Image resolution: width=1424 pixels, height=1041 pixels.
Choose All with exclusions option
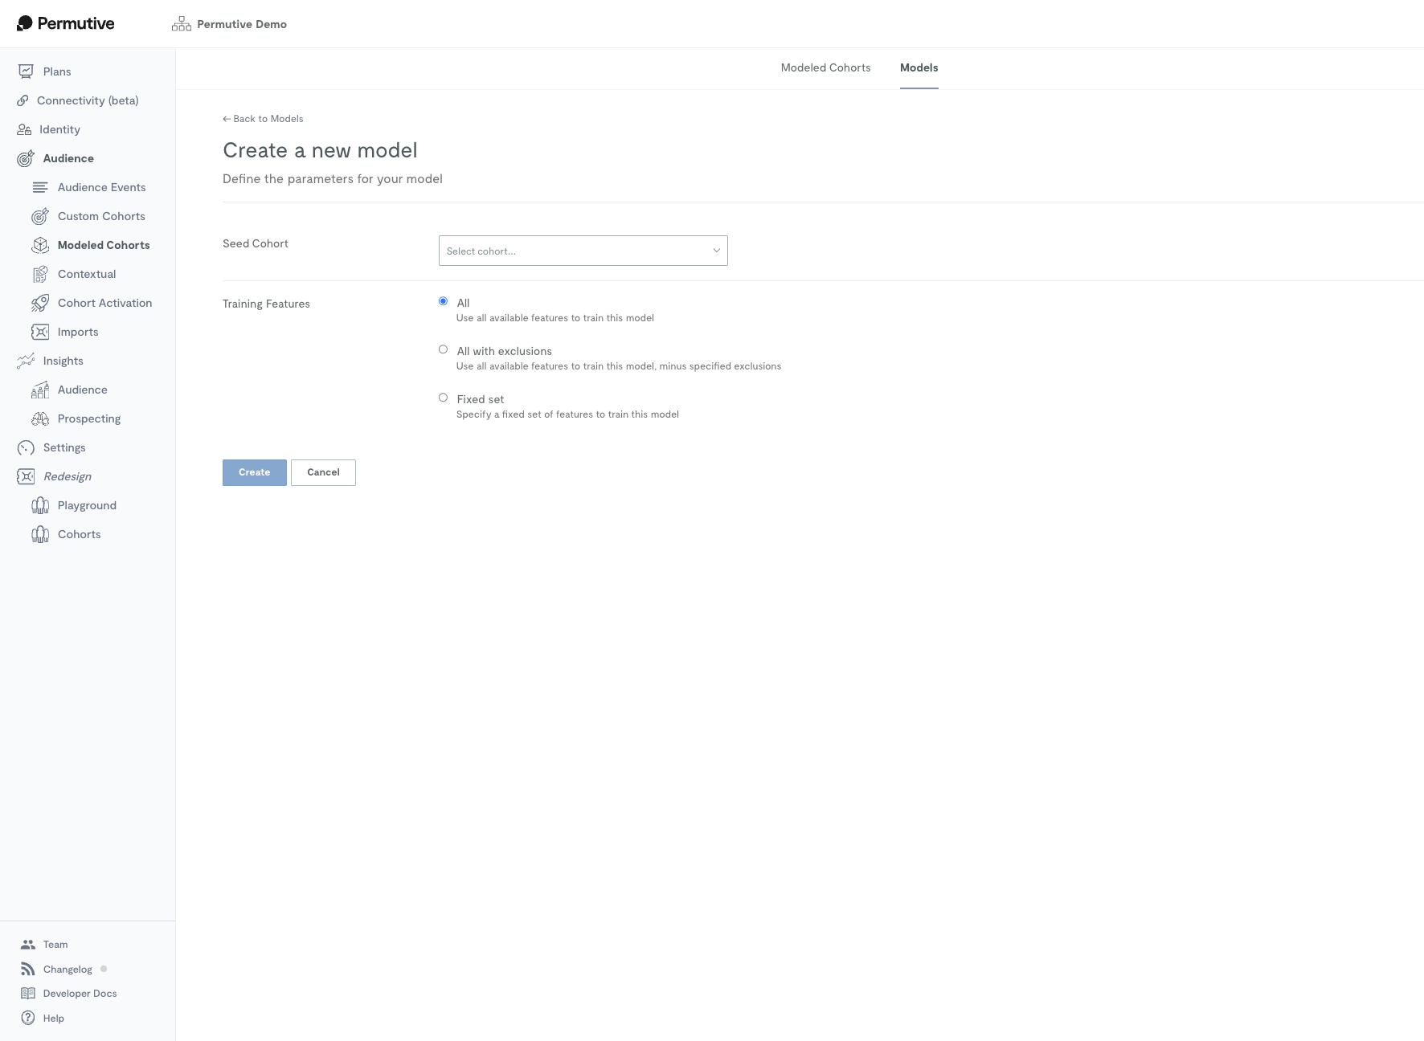pos(443,349)
